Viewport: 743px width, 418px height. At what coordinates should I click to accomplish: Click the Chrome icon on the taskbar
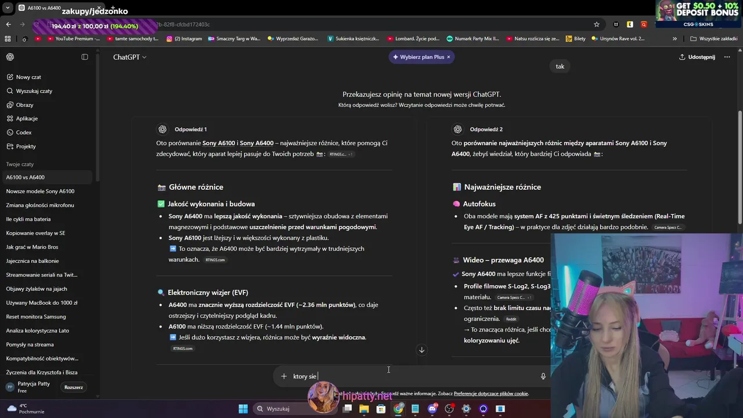pos(398,409)
